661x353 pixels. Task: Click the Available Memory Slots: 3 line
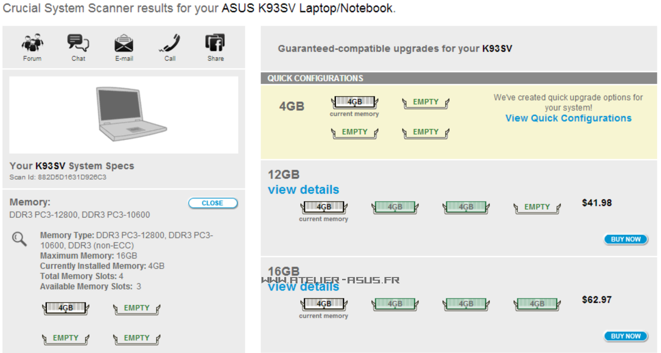pos(91,287)
